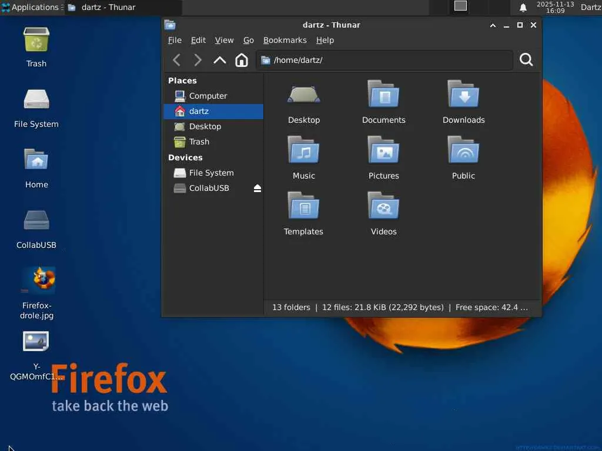Open the Applications menu in panel
This screenshot has width=602, height=451.
tap(32, 7)
